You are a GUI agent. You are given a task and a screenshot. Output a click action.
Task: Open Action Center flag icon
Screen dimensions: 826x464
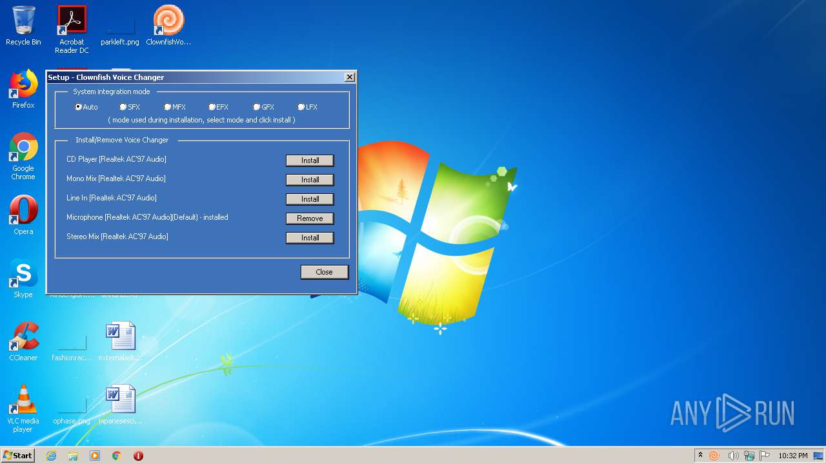click(x=765, y=456)
